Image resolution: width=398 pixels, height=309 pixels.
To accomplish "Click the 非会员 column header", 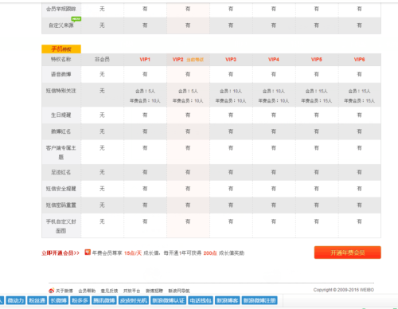I will (x=102, y=60).
